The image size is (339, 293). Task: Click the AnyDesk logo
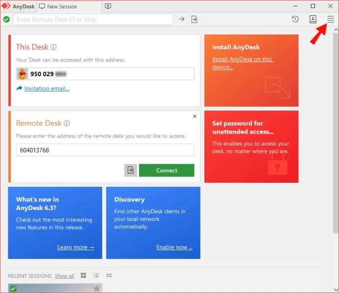click(x=6, y=6)
